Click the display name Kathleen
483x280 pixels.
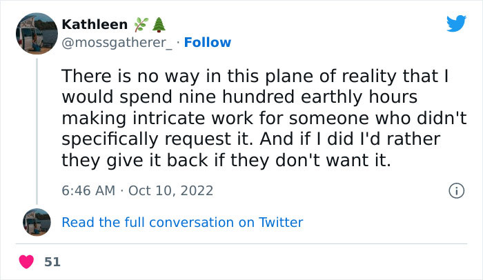[95, 25]
